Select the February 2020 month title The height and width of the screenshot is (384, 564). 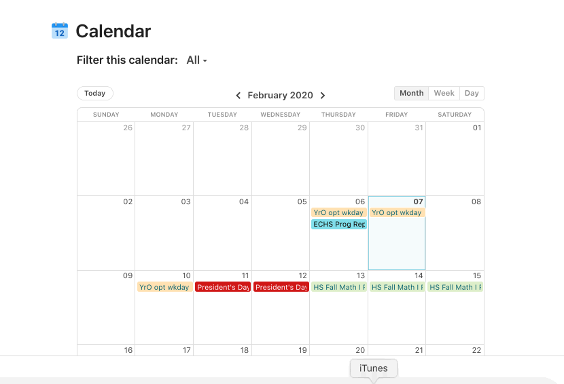280,95
